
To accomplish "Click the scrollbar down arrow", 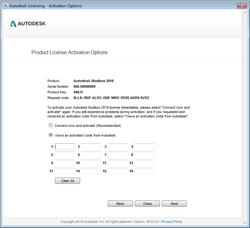I will 245,223.
